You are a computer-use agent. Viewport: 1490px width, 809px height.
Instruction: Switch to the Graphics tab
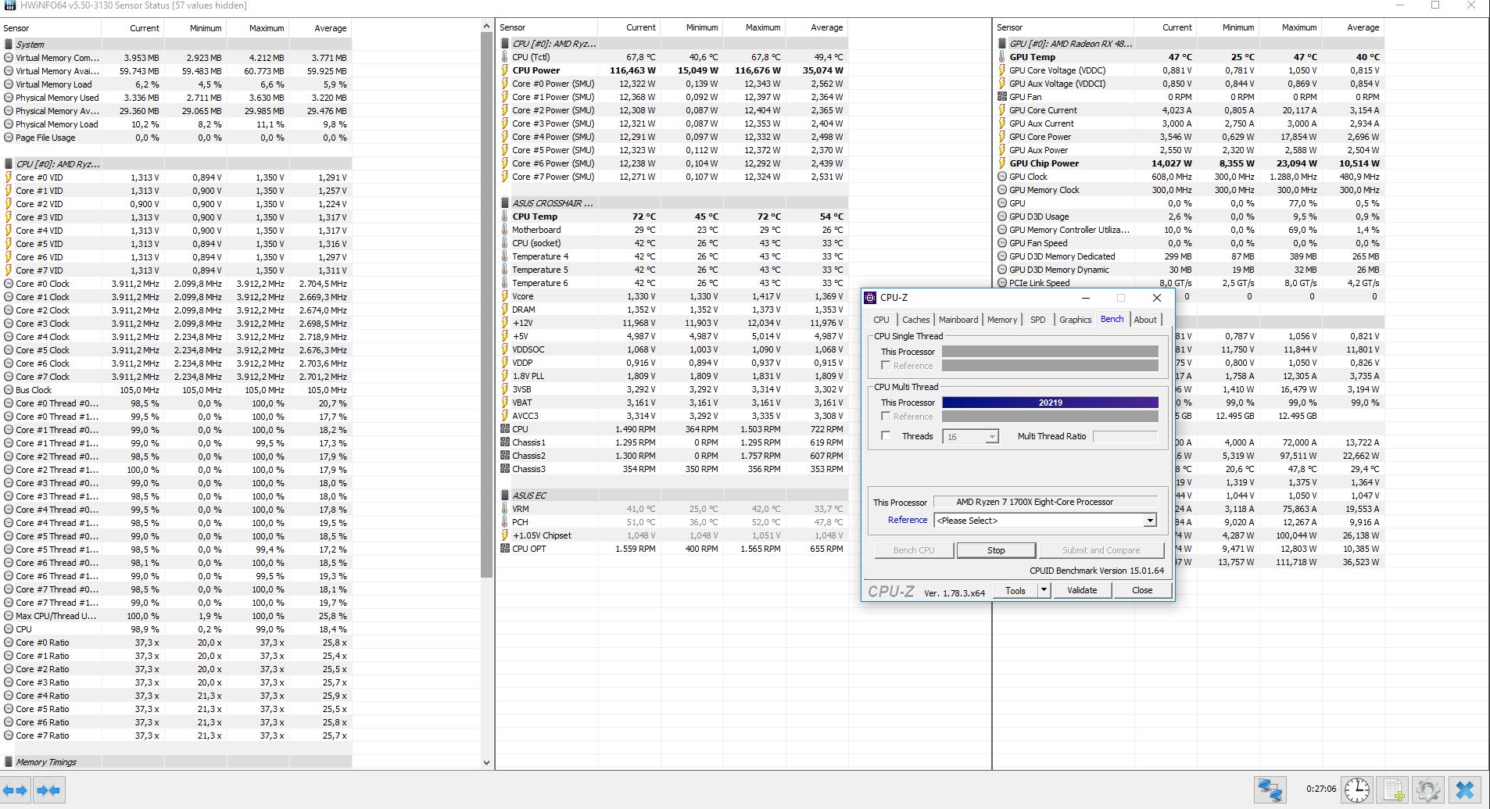(x=1075, y=320)
